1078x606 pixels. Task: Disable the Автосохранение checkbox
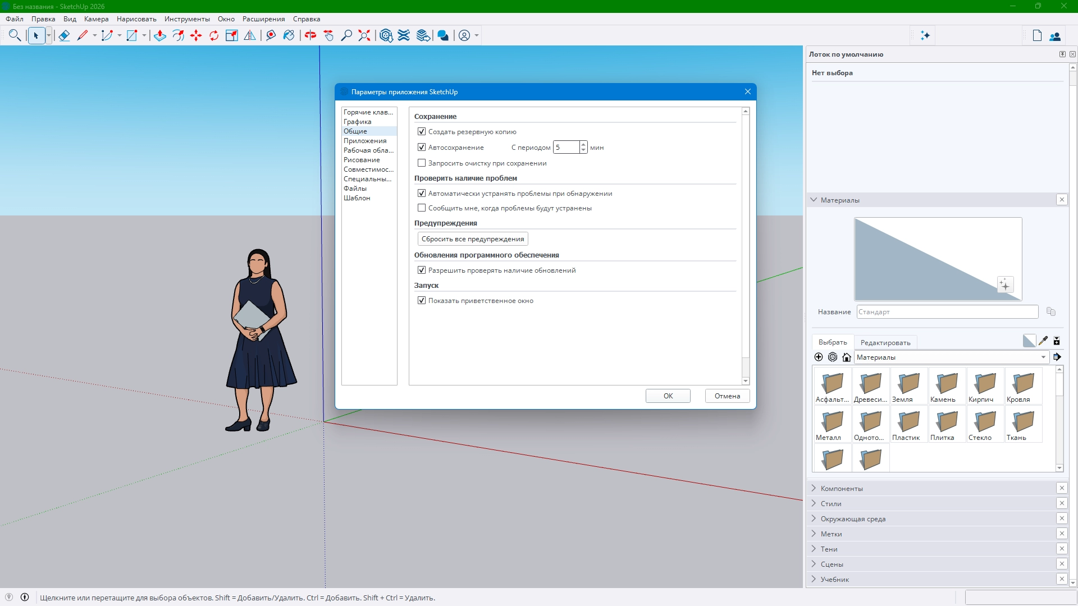[x=422, y=148]
